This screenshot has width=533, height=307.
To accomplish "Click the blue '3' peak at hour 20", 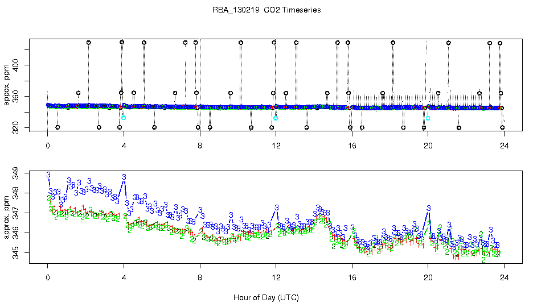I will pos(429,208).
